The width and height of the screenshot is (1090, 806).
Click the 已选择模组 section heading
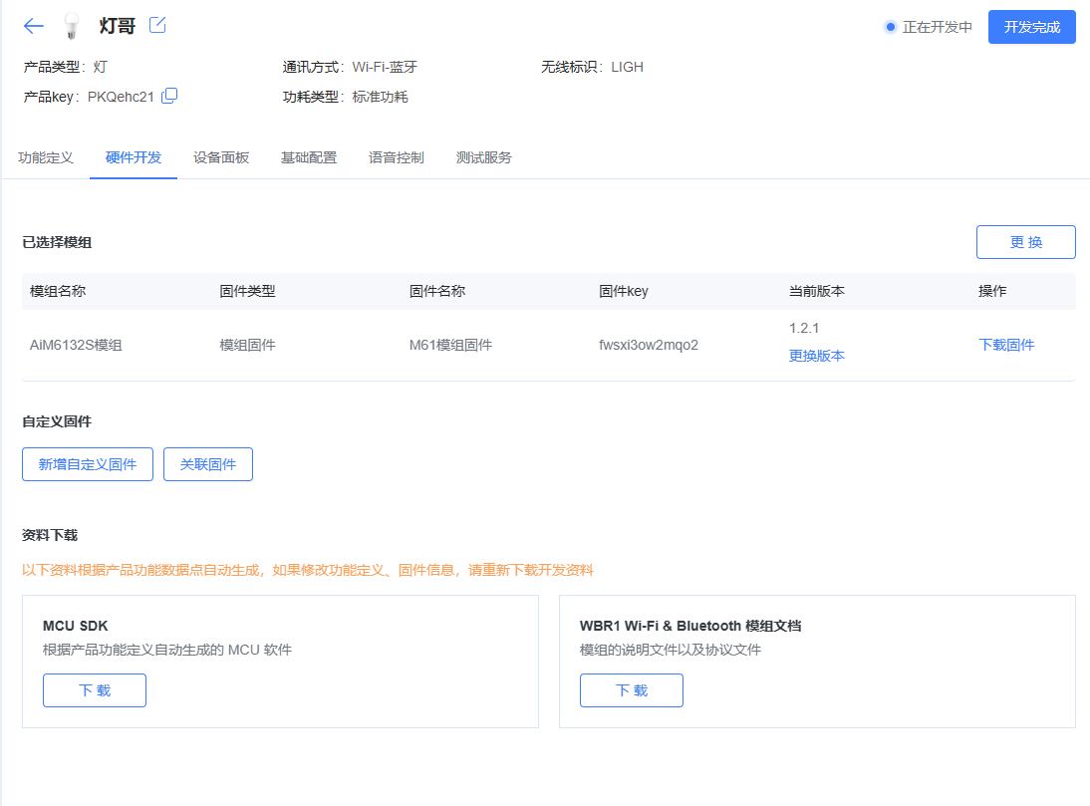click(x=57, y=242)
